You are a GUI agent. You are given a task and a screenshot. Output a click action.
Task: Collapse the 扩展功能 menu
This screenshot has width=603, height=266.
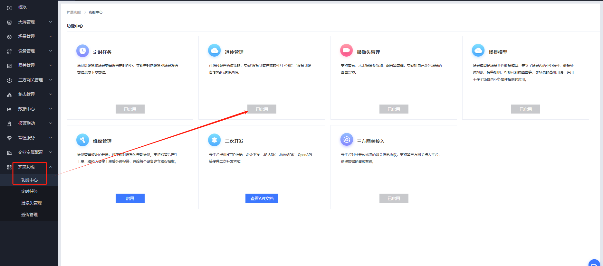[51, 167]
